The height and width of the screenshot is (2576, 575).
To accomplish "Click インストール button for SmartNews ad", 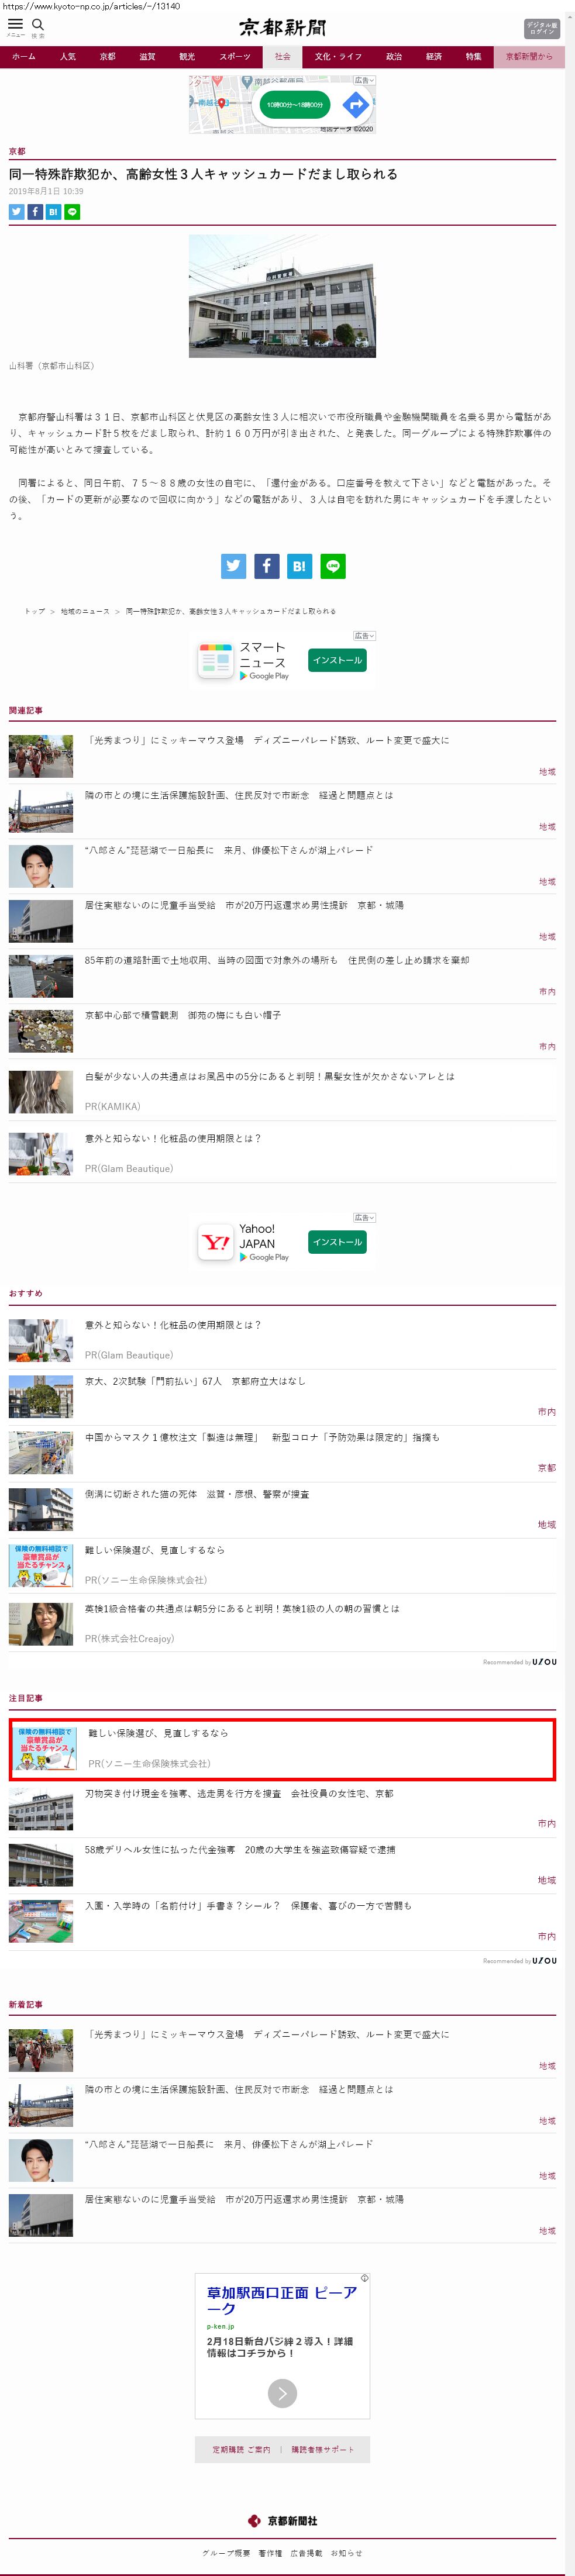I will (337, 660).
